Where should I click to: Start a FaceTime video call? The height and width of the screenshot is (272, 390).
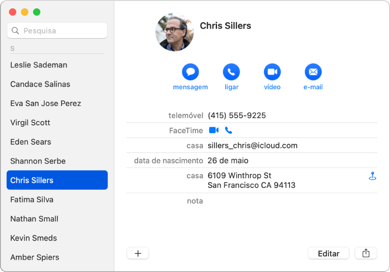[214, 130]
